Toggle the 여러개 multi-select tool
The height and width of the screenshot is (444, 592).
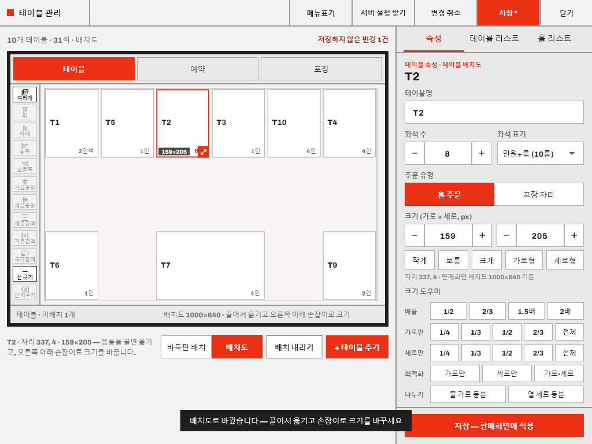click(x=25, y=94)
